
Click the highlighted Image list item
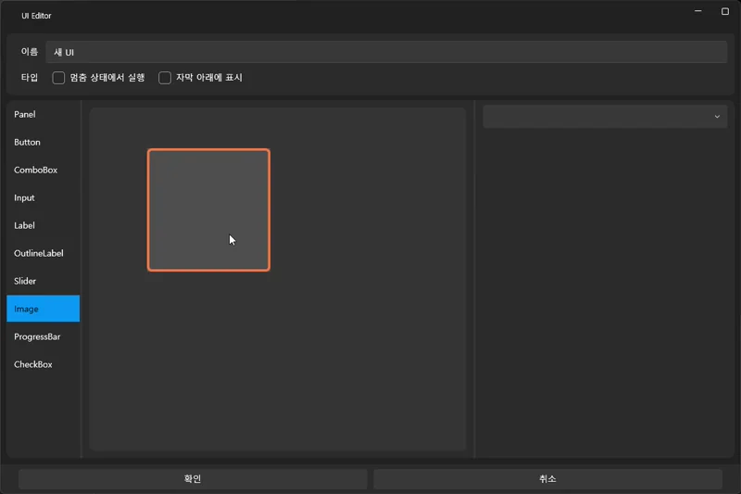43,309
